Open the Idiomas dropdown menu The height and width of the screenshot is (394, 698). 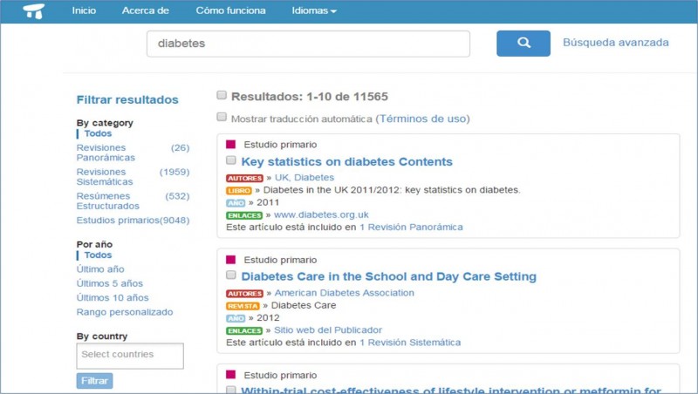[x=314, y=11]
